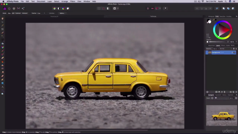The width and height of the screenshot is (238, 134).
Task: Switch to the Tone Mapping Persona icon
Action: 18,9
